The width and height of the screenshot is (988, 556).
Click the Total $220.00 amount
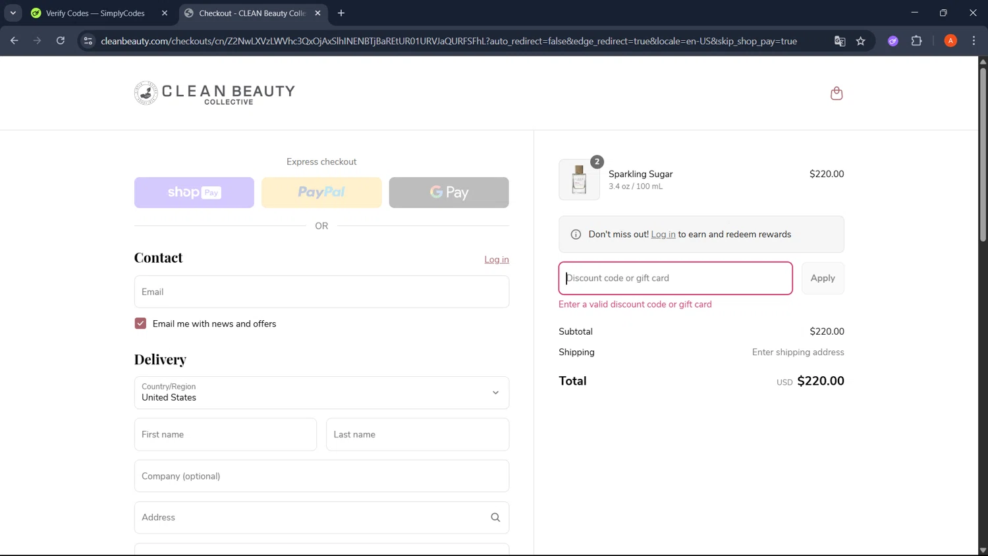pos(821,381)
